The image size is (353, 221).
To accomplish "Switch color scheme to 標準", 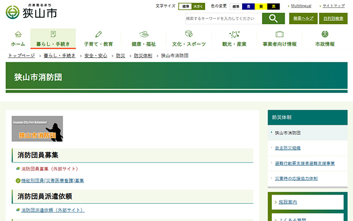I will [x=236, y=6].
